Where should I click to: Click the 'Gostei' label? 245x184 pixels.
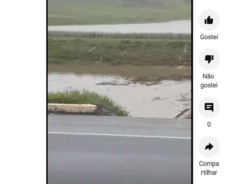point(209,37)
